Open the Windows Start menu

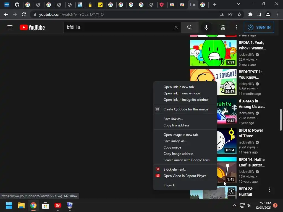tap(9, 205)
